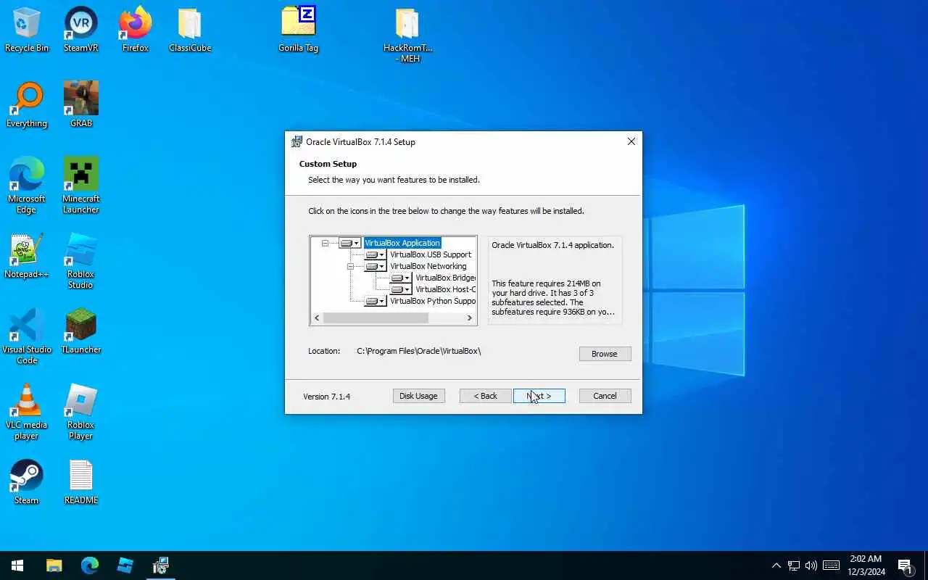
Task: Click the Disk Usage button
Action: coord(418,396)
